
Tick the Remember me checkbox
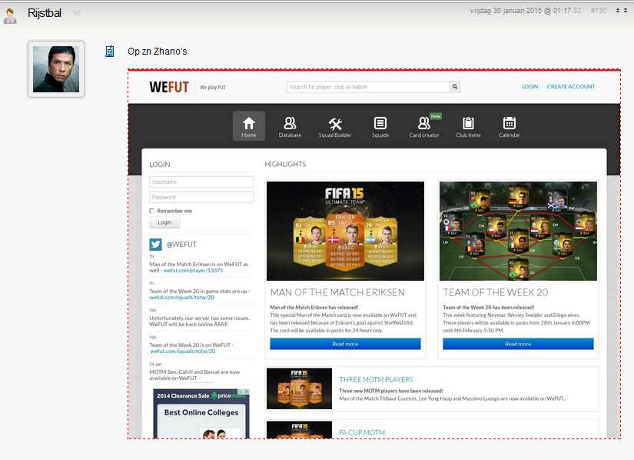coord(152,211)
